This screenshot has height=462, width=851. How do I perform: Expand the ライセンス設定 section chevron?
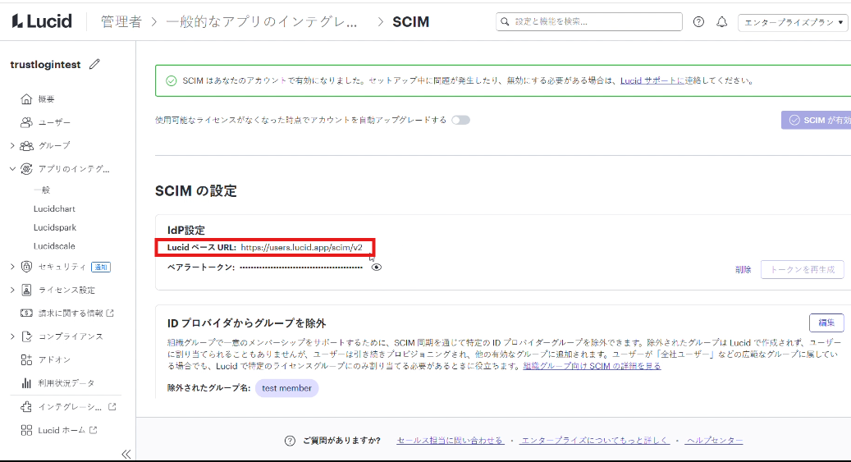(x=12, y=290)
